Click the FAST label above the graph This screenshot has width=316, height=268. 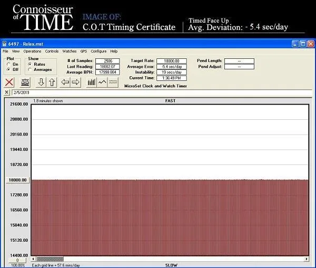(x=170, y=101)
